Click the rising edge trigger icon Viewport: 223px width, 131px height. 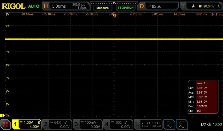[193, 6]
